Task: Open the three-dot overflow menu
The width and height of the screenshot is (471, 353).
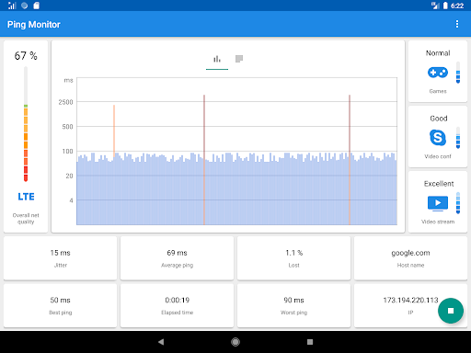Action: pyautogui.click(x=457, y=24)
